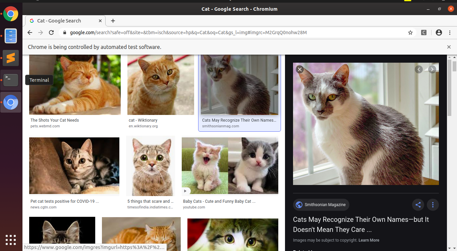Viewport: 457px width, 251px height.
Task: Click the 'Pet cat tests positive for COVID-19' caption
Action: 65,201
